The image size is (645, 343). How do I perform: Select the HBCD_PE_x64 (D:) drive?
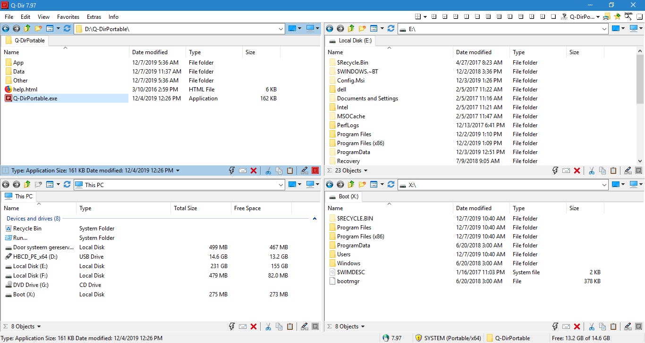click(35, 256)
